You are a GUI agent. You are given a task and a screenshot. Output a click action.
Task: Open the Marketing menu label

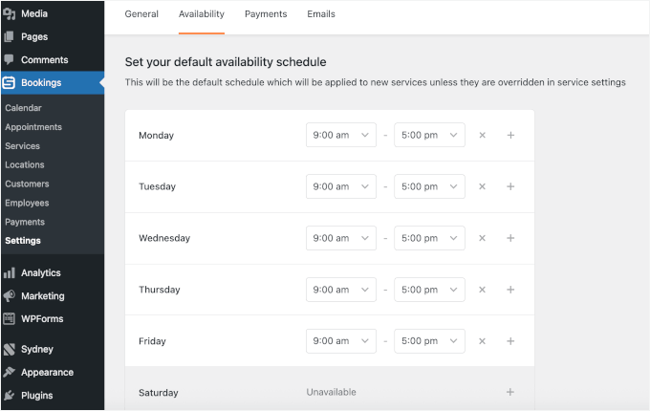click(43, 295)
